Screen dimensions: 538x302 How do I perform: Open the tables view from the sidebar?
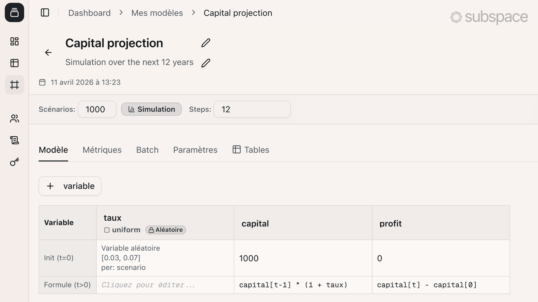tap(14, 63)
